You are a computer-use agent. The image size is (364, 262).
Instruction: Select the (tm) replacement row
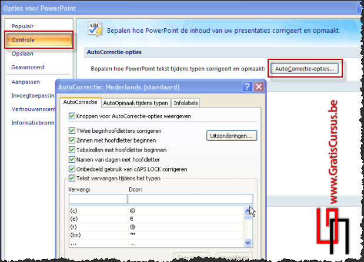[x=156, y=235]
